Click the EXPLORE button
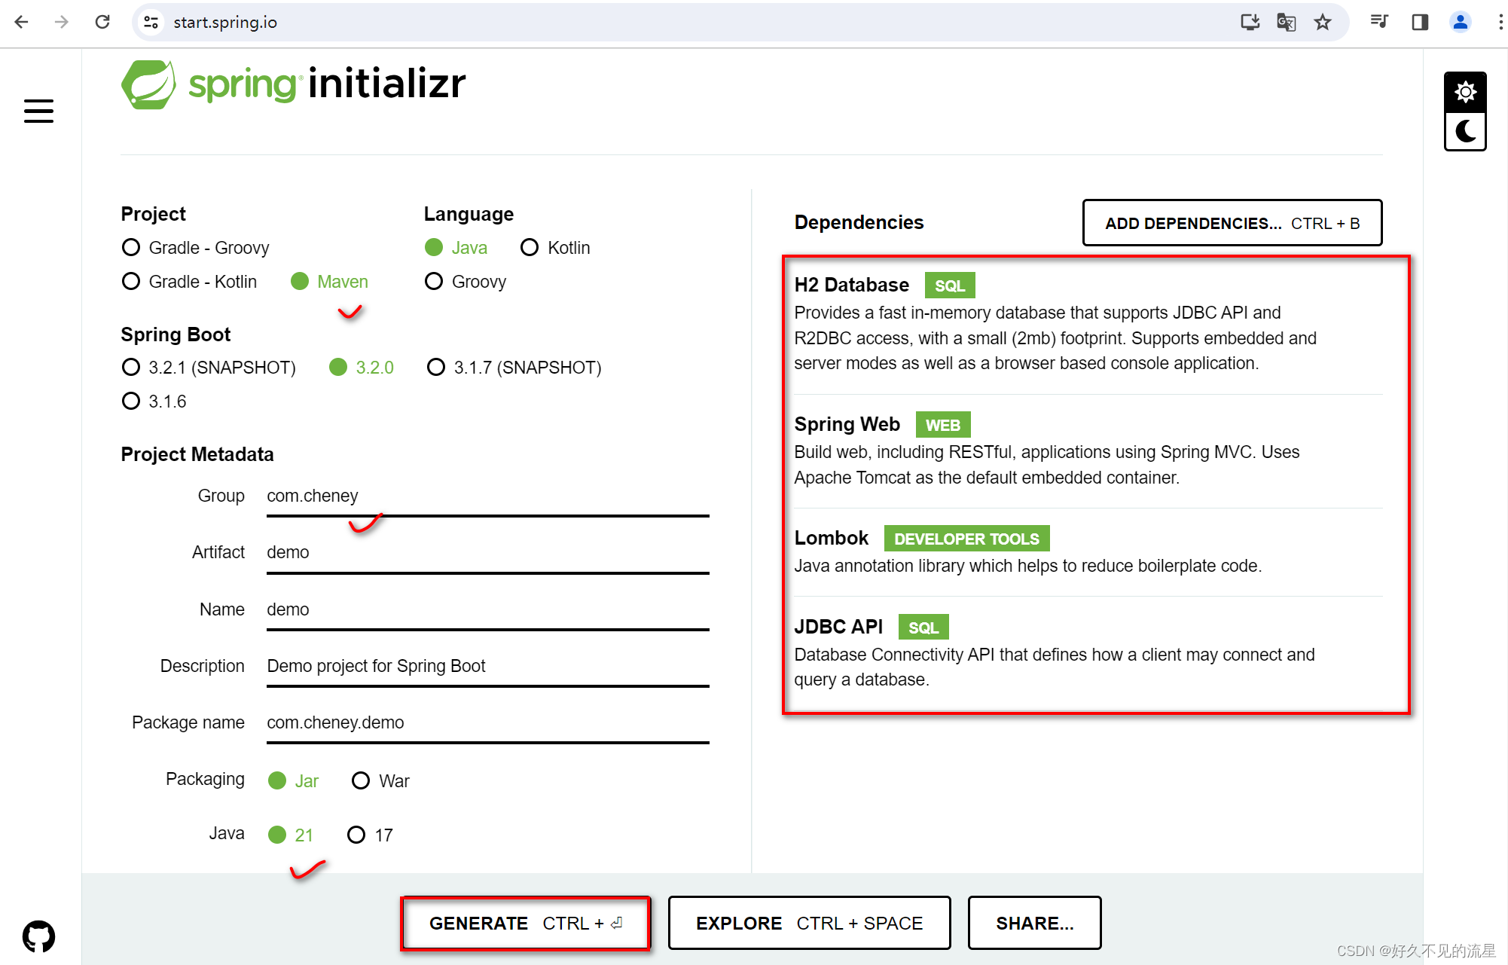1508x965 pixels. 809,924
